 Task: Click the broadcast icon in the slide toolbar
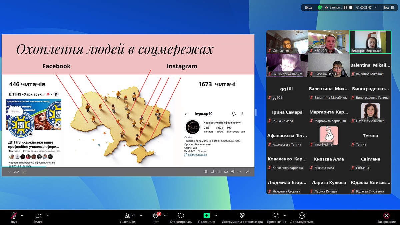226,172
